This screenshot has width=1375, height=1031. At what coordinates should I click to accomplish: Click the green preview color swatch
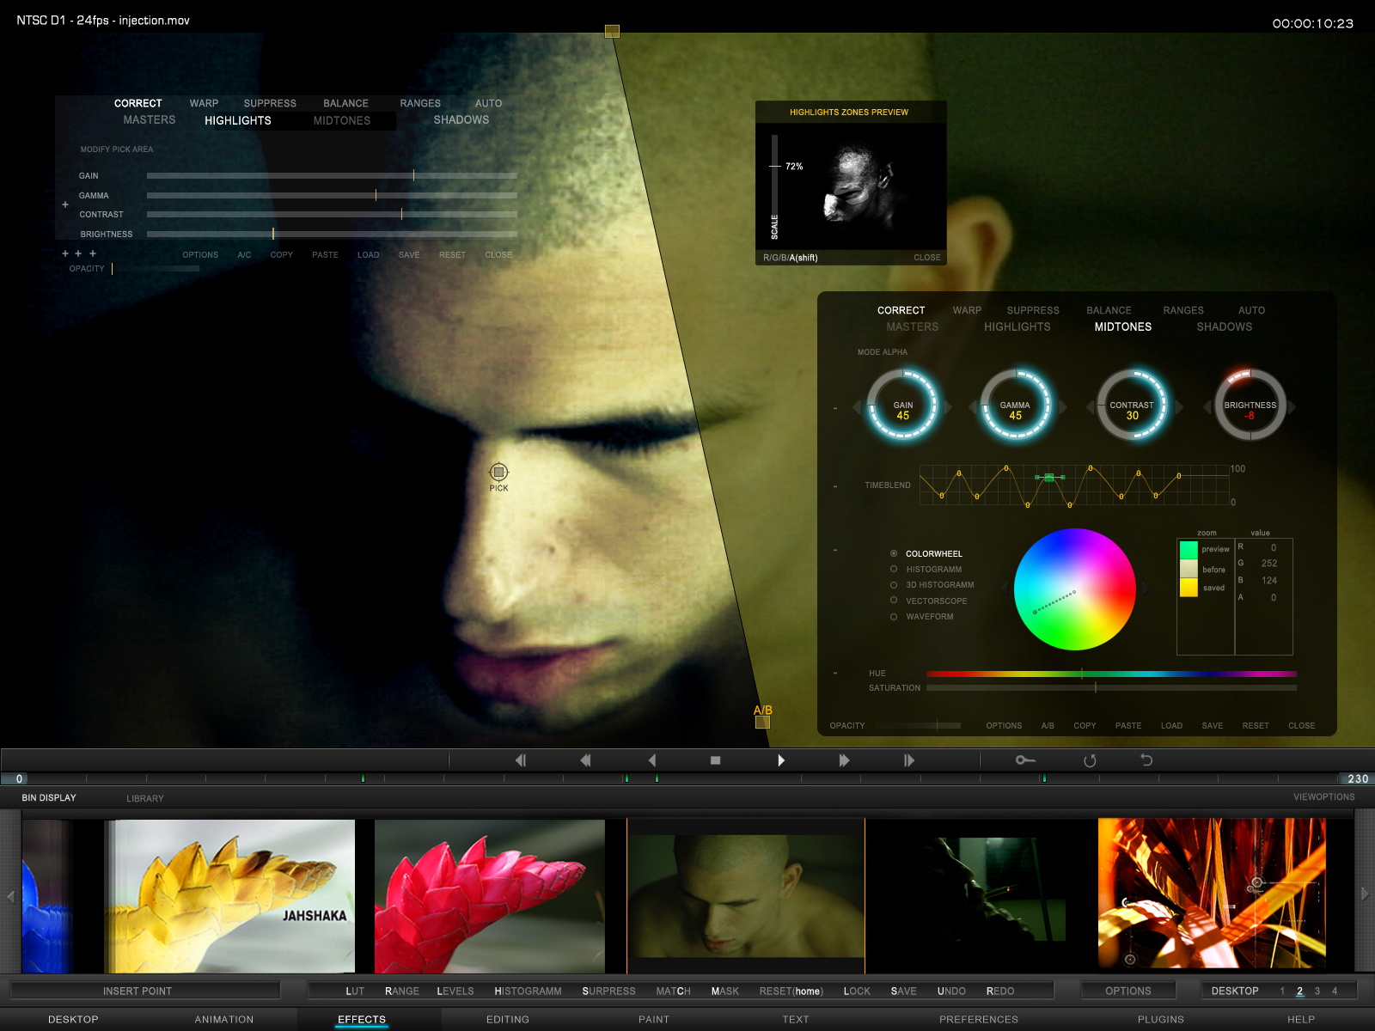pos(1189,550)
